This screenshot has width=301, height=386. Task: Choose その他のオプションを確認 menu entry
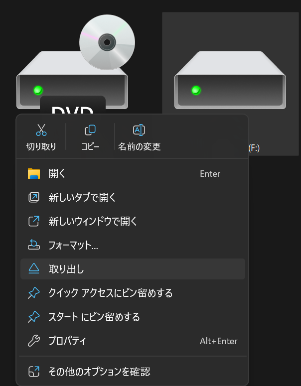click(x=99, y=371)
